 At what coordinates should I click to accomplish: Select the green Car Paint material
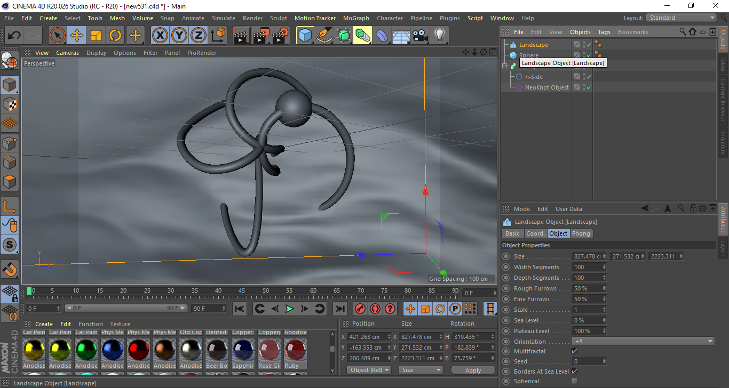click(x=86, y=350)
